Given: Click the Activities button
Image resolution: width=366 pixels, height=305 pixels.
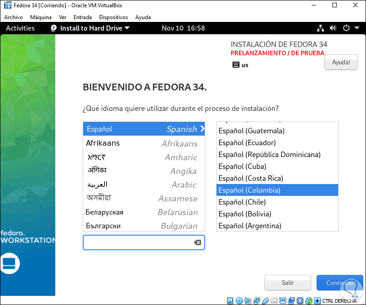Looking at the screenshot, I should click(20, 28).
